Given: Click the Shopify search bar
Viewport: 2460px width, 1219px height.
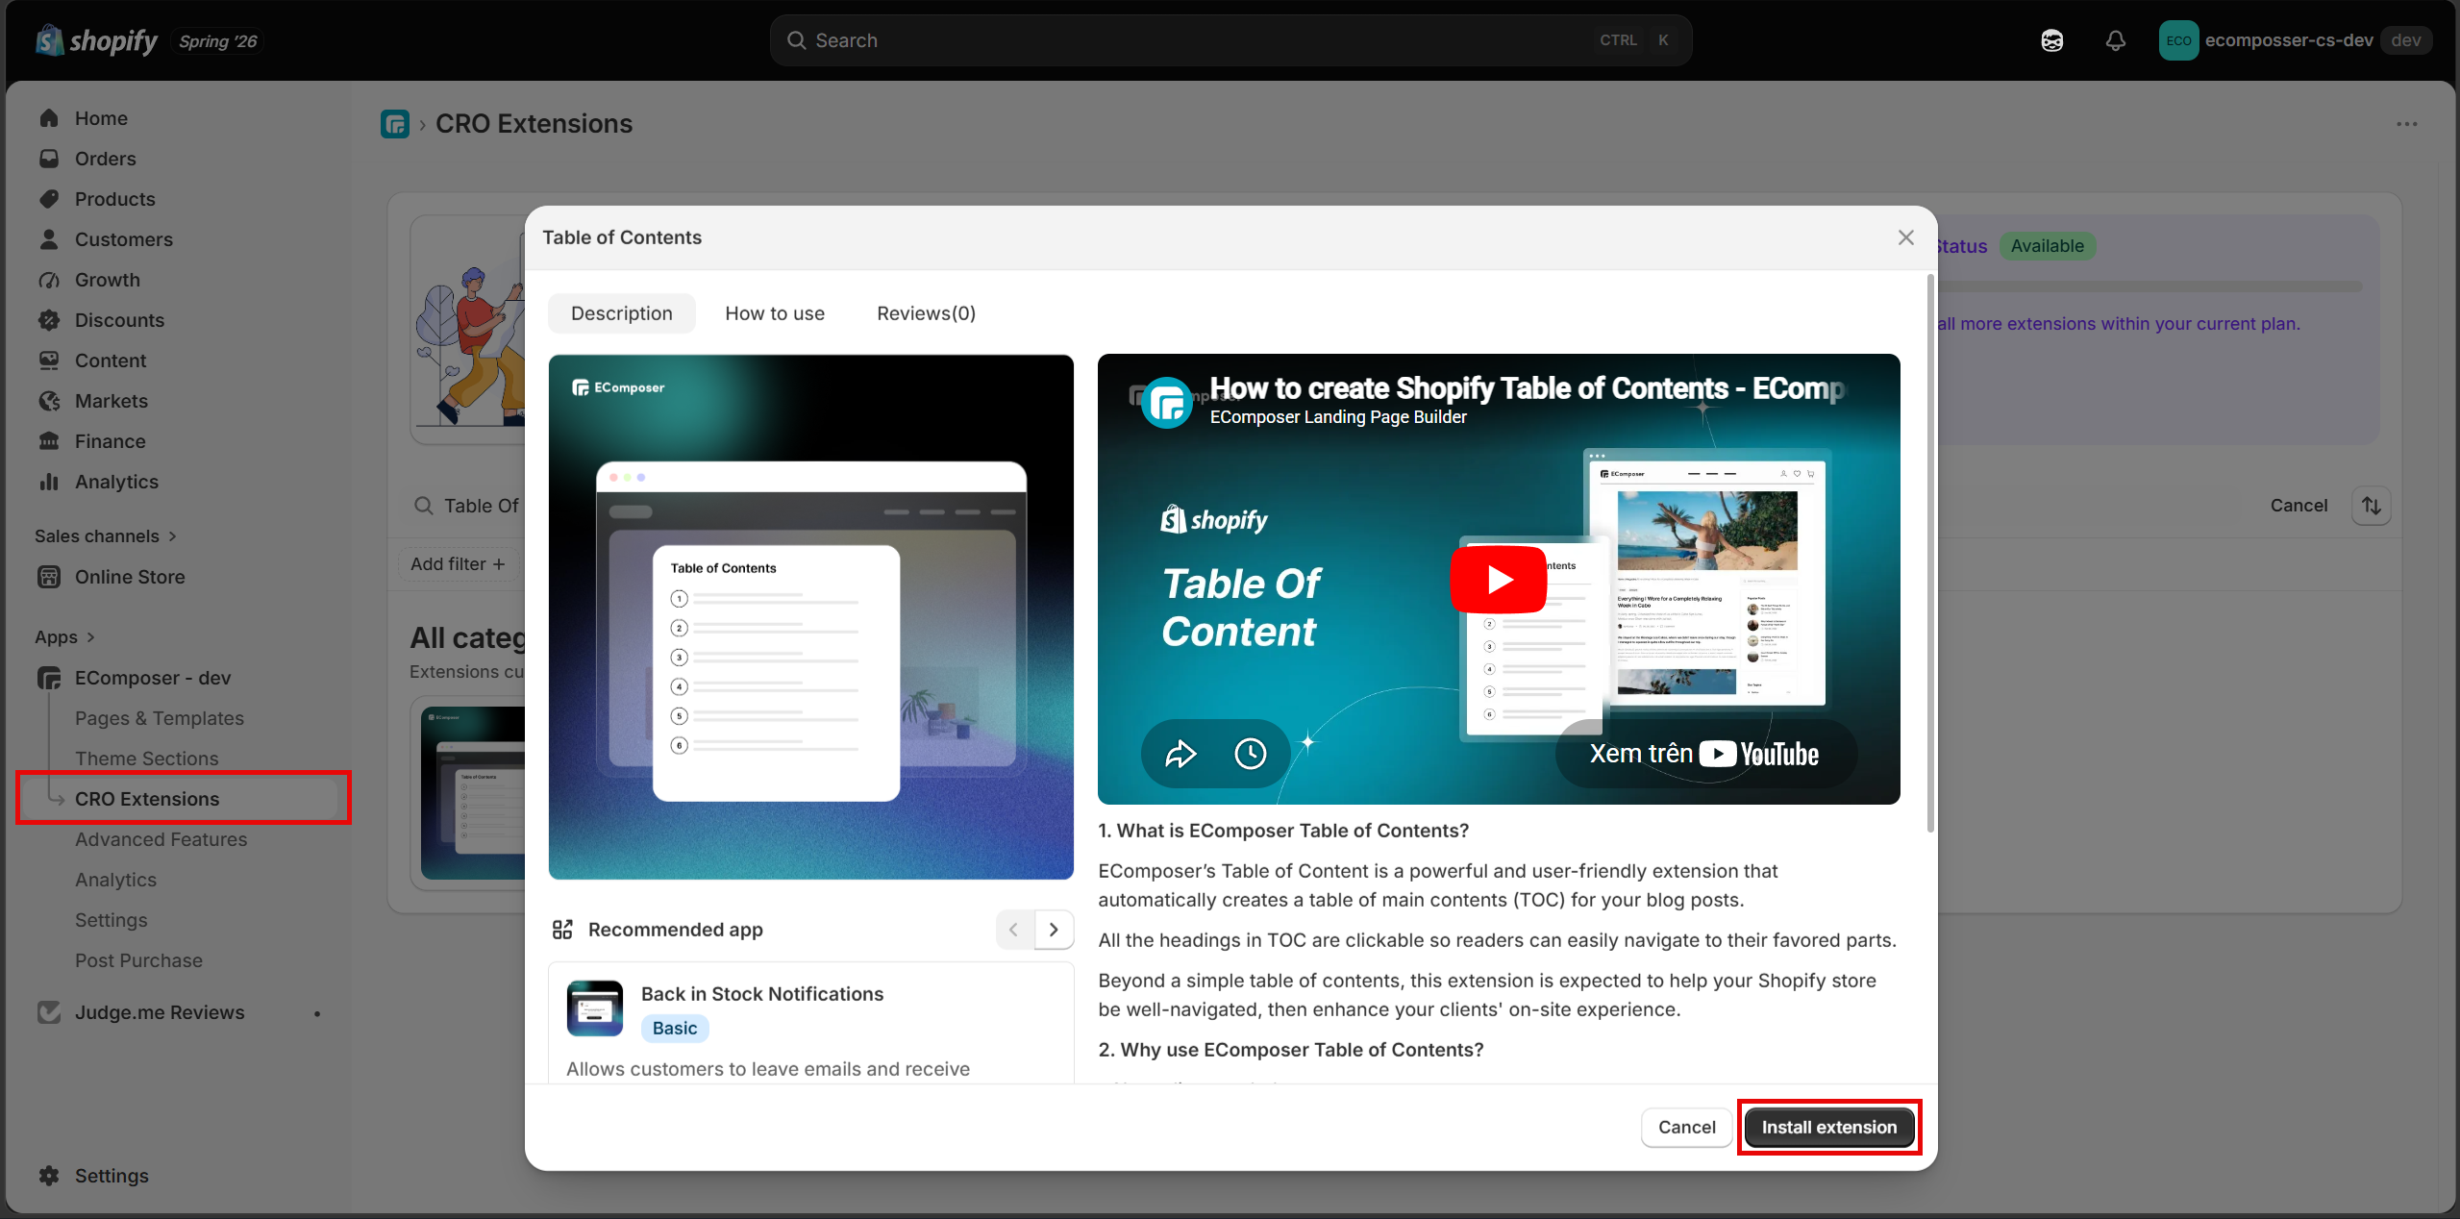Looking at the screenshot, I should tap(1230, 40).
